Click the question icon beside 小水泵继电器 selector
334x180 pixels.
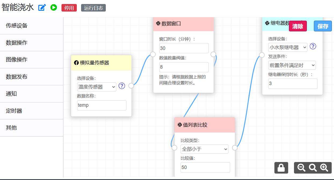(313, 46)
